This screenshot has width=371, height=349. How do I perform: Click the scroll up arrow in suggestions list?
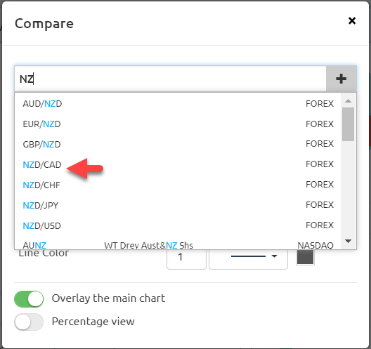coord(348,101)
